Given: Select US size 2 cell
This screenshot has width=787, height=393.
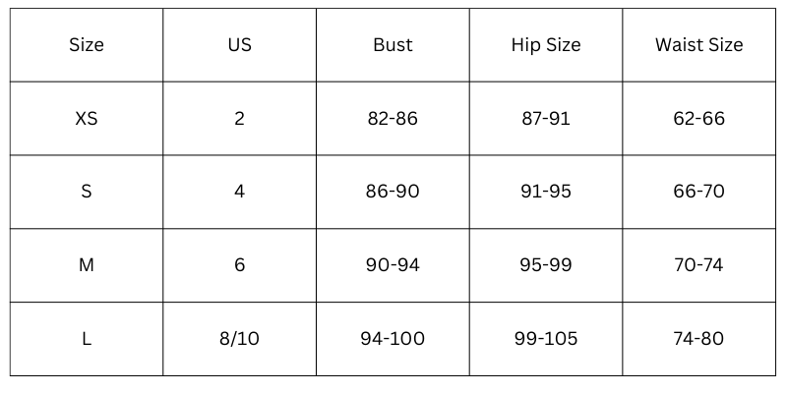Looking at the screenshot, I should (x=239, y=119).
